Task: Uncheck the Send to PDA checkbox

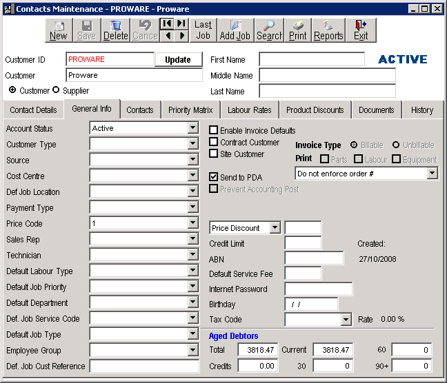Action: (x=213, y=177)
